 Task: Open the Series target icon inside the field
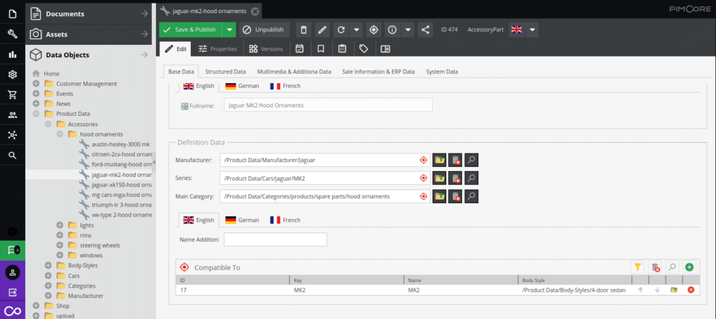click(x=423, y=178)
